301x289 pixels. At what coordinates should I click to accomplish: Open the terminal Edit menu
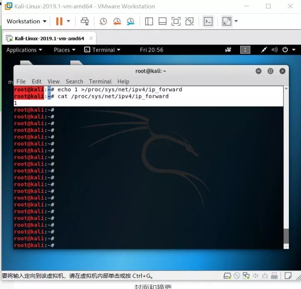tap(37, 82)
